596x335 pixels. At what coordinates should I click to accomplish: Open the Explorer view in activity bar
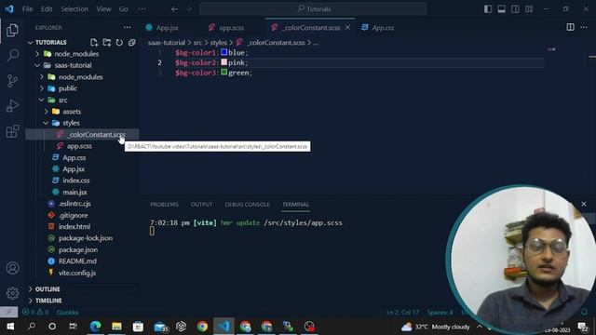click(x=12, y=31)
